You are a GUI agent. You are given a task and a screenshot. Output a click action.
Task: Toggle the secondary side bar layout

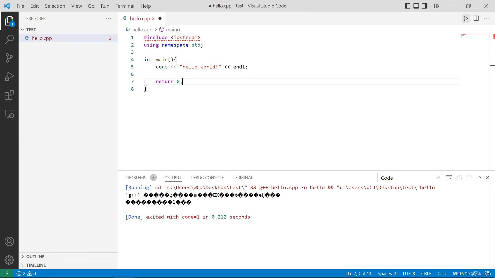[425, 6]
